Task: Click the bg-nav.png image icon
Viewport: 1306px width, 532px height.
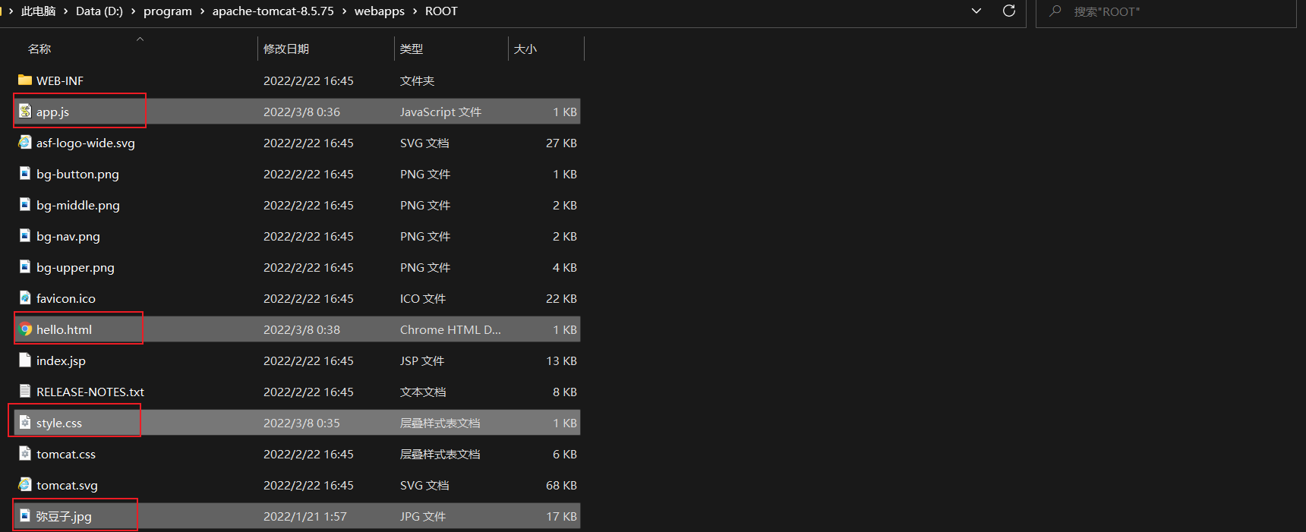Action: click(x=25, y=235)
